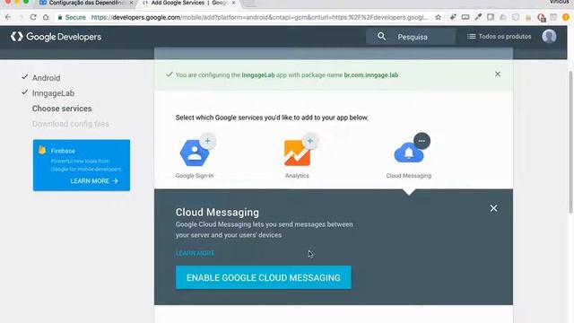Open the Todos os produtos menu
The height and width of the screenshot is (323, 574).
(499, 36)
